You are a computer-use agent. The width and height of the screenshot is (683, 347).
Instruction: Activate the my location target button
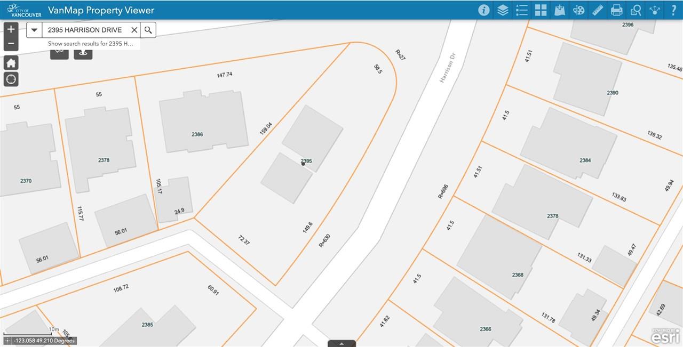[x=11, y=79]
